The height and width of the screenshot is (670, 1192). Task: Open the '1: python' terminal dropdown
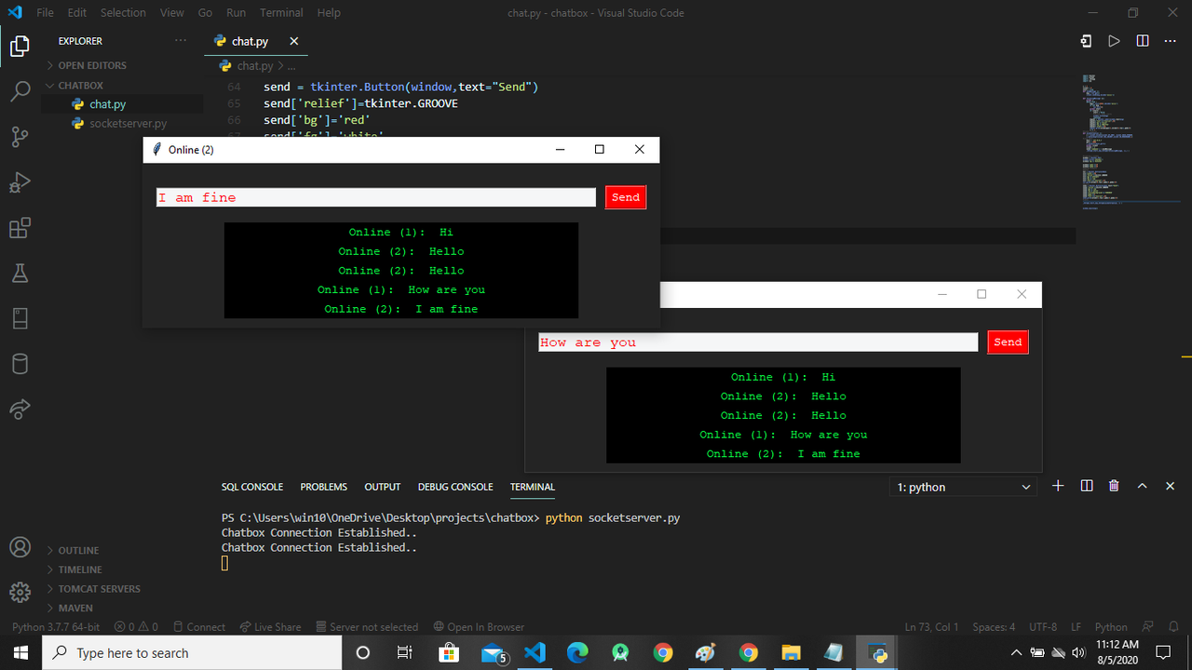tap(963, 486)
